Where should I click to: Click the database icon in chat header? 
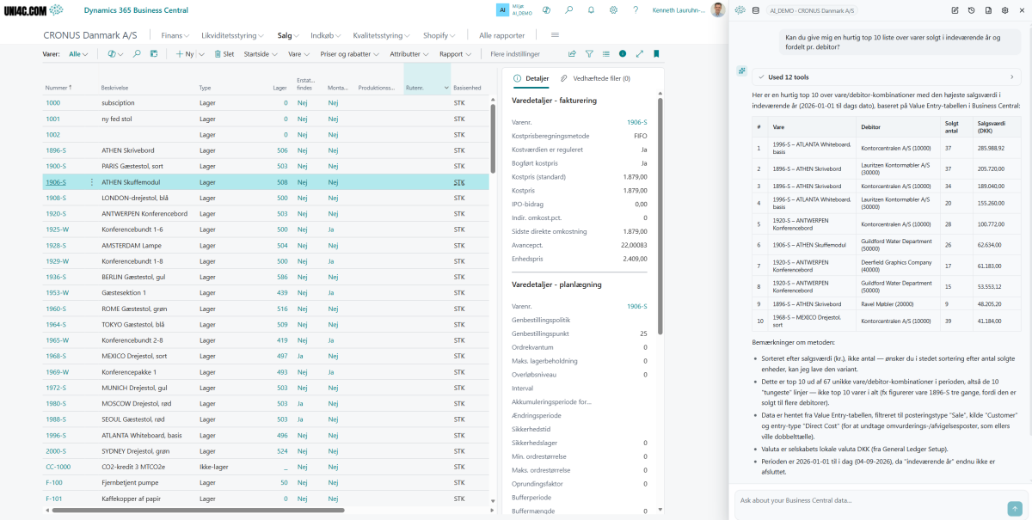tap(756, 10)
